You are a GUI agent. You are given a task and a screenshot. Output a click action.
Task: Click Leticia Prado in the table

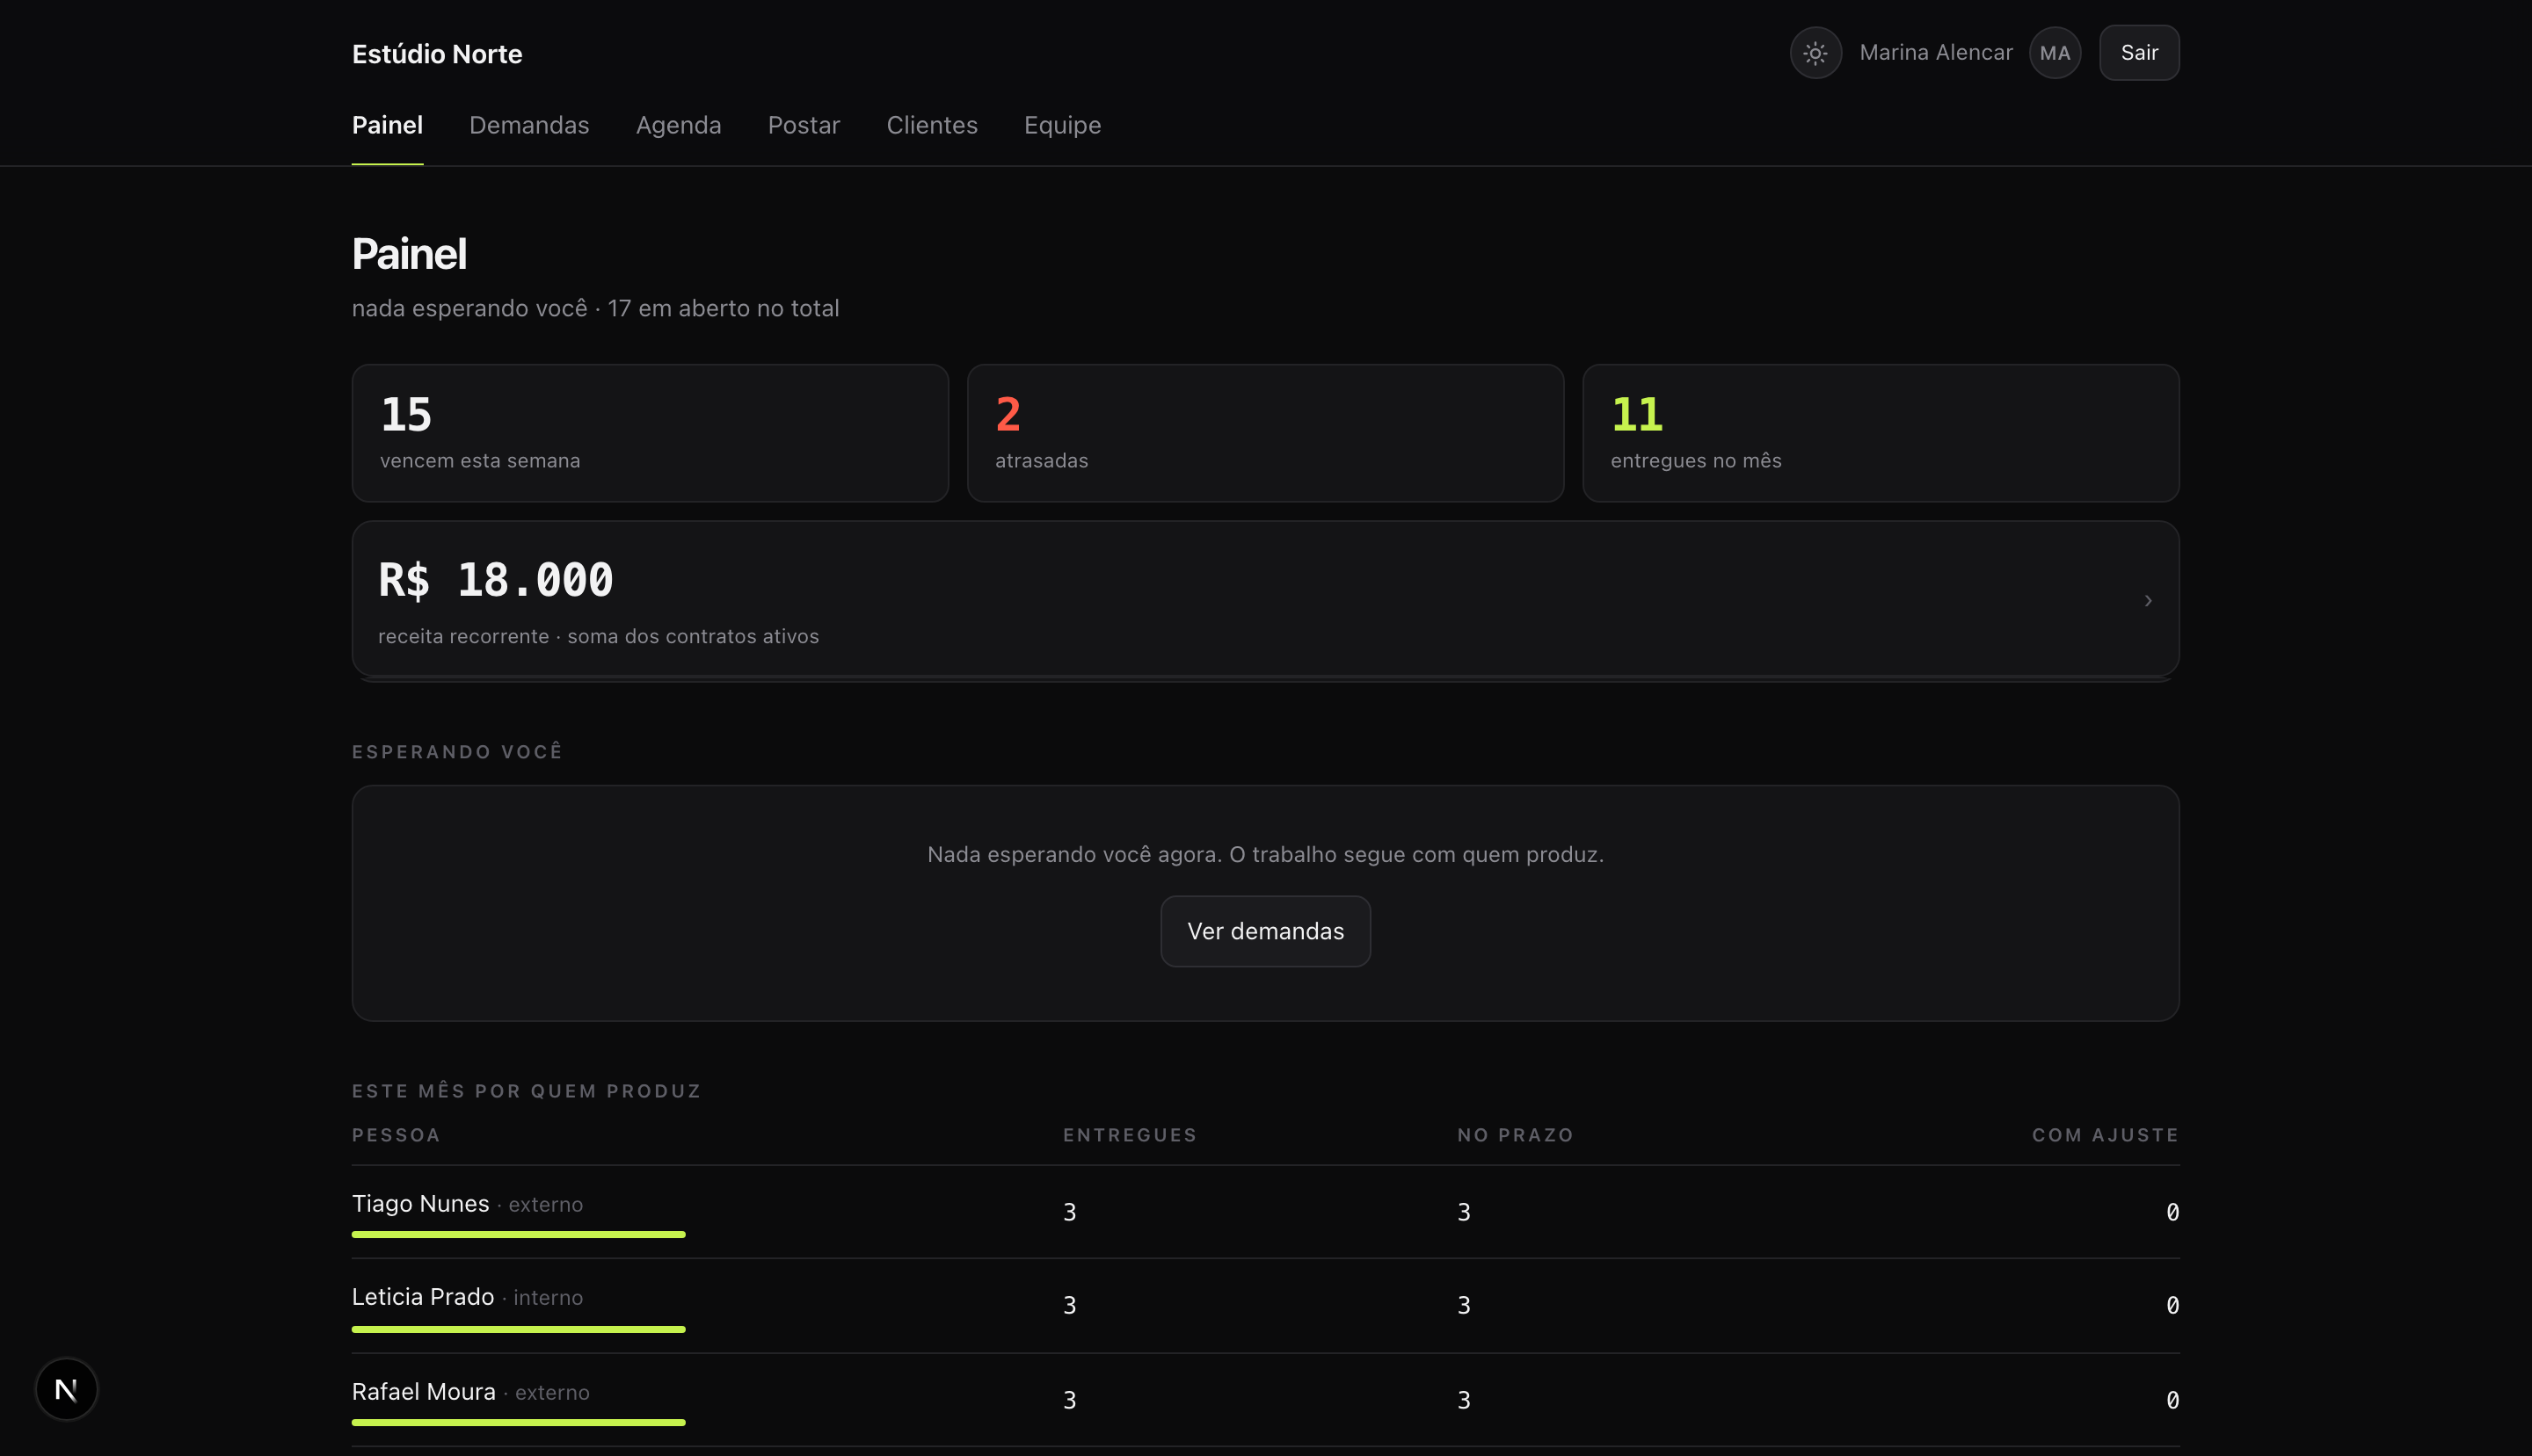(x=422, y=1297)
